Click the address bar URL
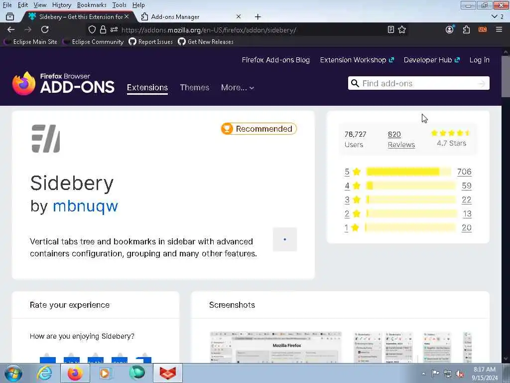This screenshot has width=510, height=383. point(209,30)
